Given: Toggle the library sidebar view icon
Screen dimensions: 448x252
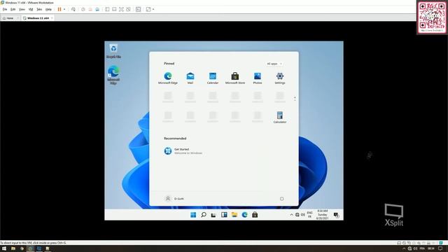Looking at the screenshot, I should point(107,9).
